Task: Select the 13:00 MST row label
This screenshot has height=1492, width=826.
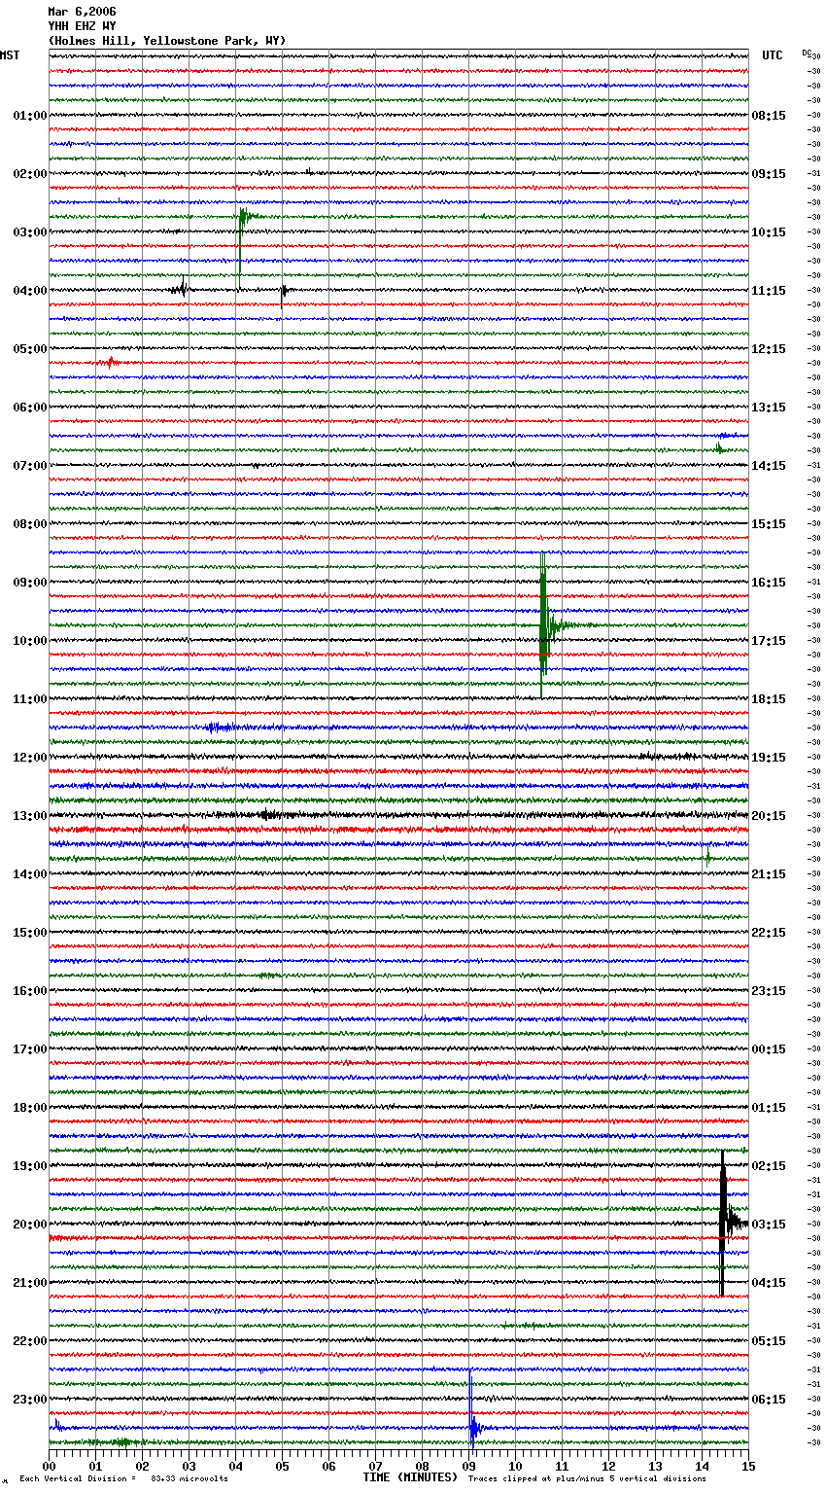Action: pyautogui.click(x=30, y=816)
